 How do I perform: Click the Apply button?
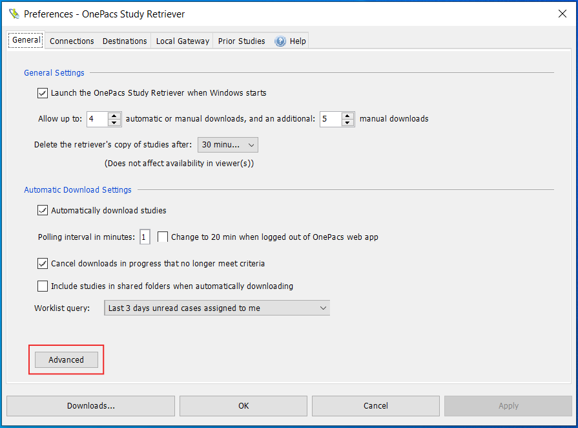click(x=508, y=406)
